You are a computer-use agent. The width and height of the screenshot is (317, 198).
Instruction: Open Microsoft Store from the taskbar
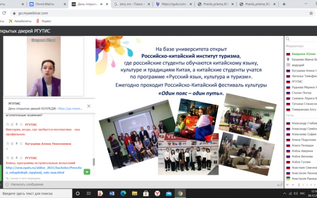[146, 193]
